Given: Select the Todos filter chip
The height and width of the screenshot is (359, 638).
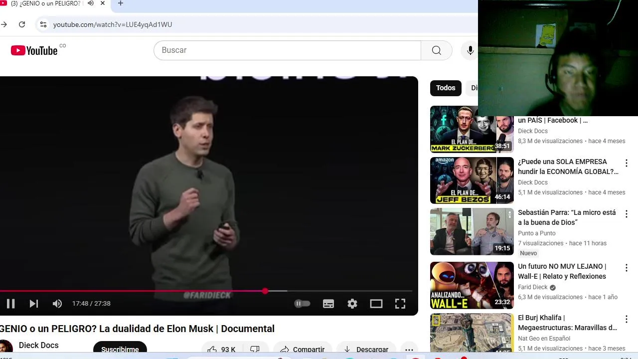Looking at the screenshot, I should (x=446, y=88).
